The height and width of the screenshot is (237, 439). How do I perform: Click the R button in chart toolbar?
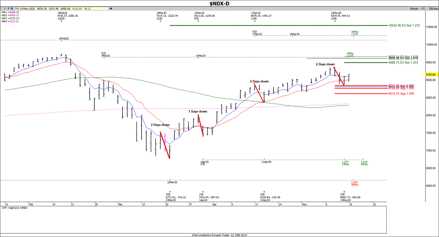[x=12, y=8]
